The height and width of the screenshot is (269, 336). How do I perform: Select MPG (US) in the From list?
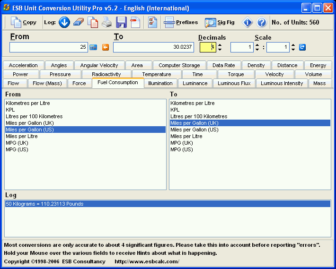pos(85,149)
